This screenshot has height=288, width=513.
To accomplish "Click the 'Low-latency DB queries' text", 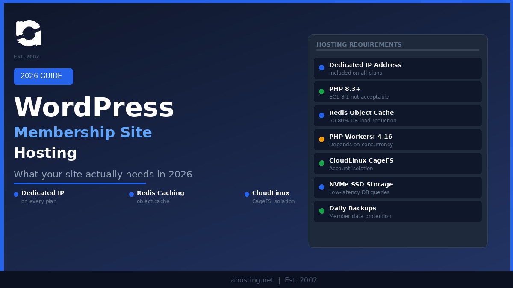I will [359, 192].
